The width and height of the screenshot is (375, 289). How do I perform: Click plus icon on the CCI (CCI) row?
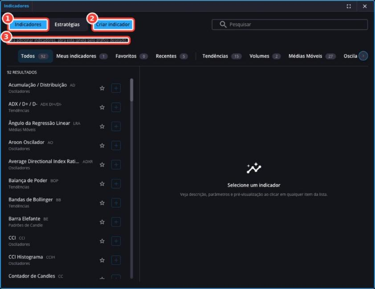[116, 241]
